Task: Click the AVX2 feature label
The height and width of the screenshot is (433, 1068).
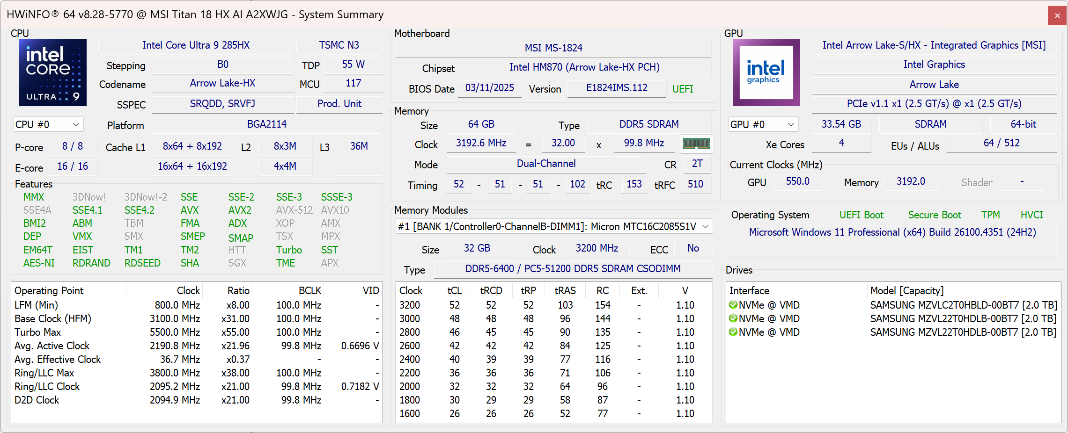Action: (240, 210)
